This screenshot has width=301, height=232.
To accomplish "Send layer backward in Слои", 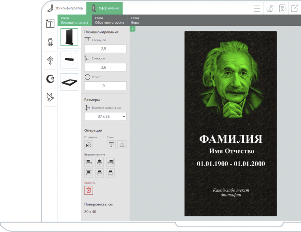I will tap(111, 145).
